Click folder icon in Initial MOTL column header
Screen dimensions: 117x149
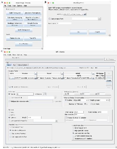pyautogui.click(x=93, y=73)
